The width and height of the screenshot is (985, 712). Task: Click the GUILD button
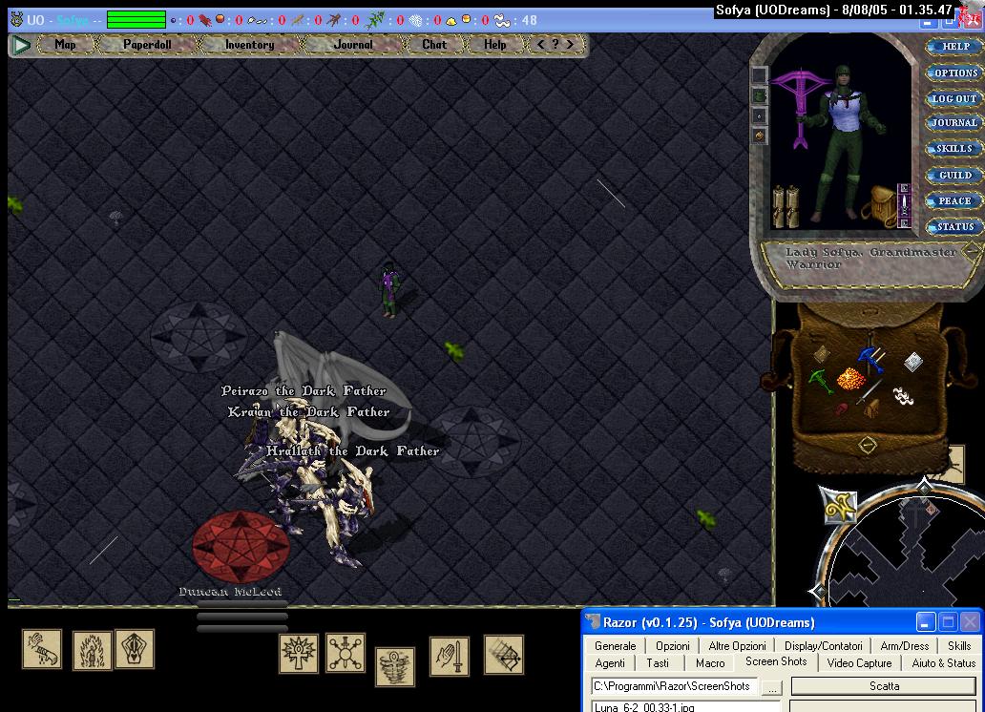tap(954, 176)
